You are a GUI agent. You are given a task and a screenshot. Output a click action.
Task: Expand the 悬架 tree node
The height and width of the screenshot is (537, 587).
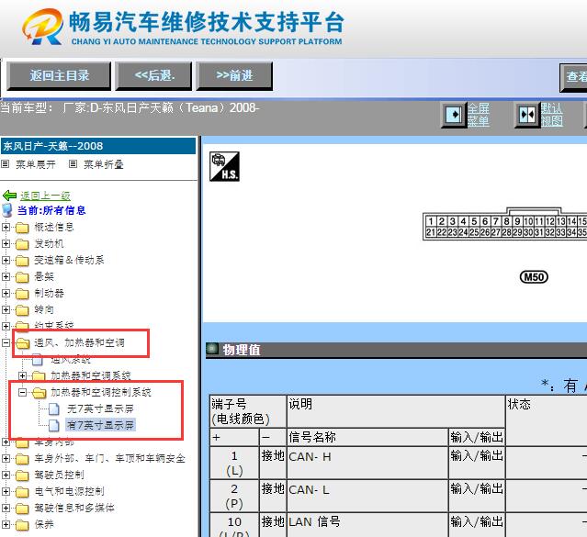coord(6,276)
